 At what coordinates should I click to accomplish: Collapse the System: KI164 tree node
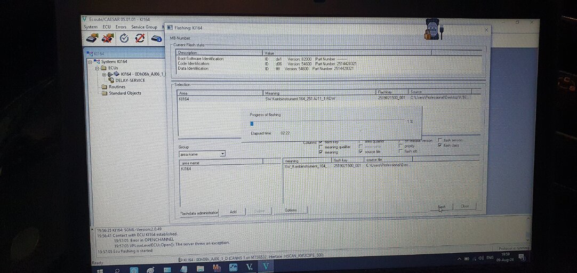(x=90, y=62)
